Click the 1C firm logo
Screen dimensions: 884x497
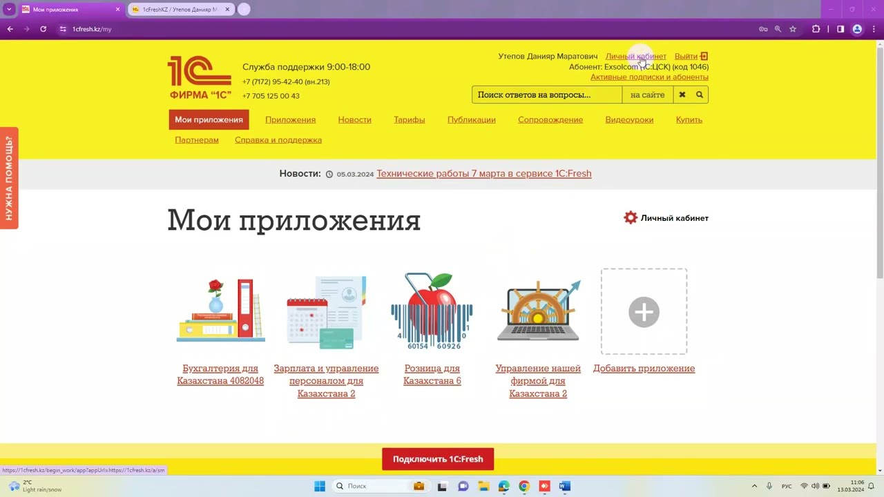point(200,78)
